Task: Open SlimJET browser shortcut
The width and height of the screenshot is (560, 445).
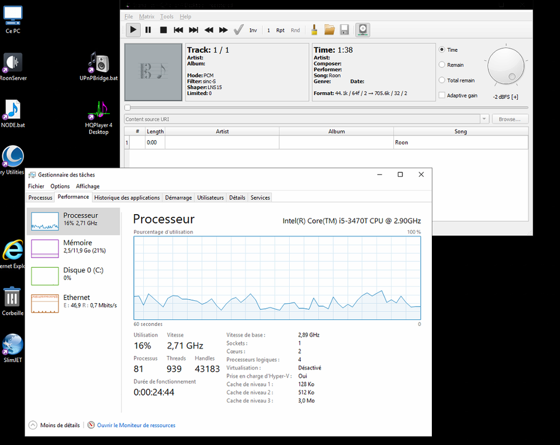Action: pyautogui.click(x=13, y=348)
